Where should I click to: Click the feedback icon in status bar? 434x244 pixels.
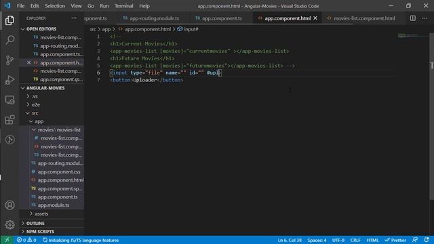[414, 240]
